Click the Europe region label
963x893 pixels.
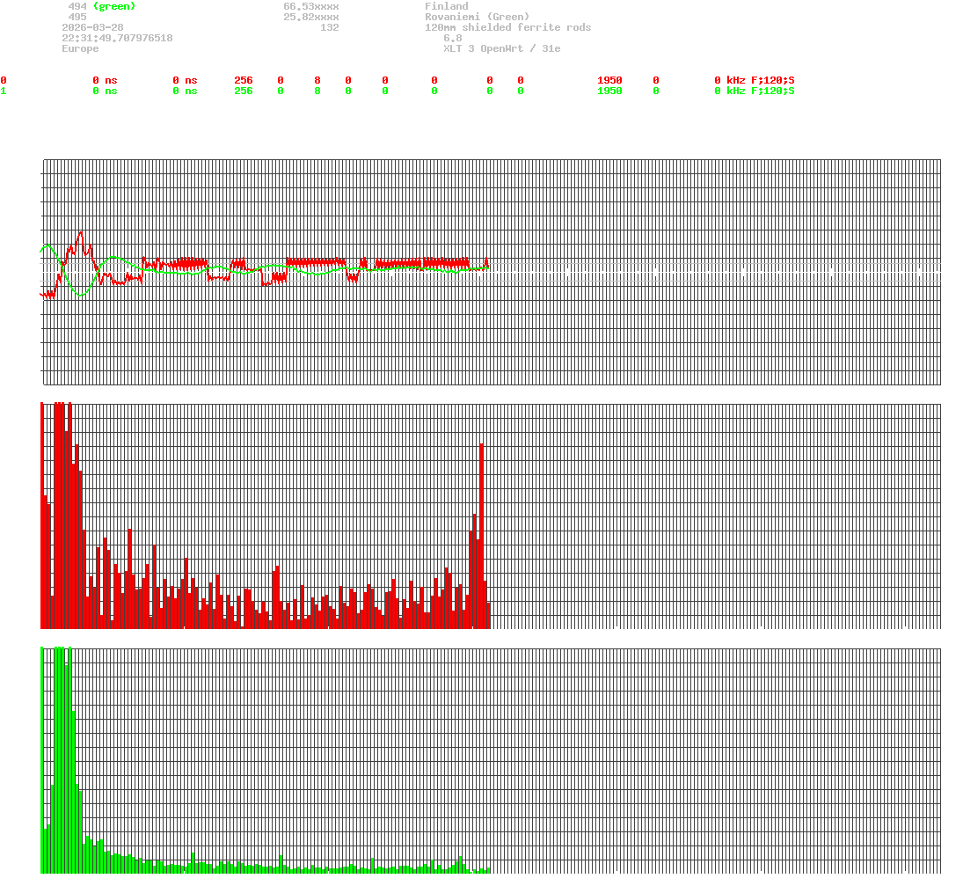(80, 48)
